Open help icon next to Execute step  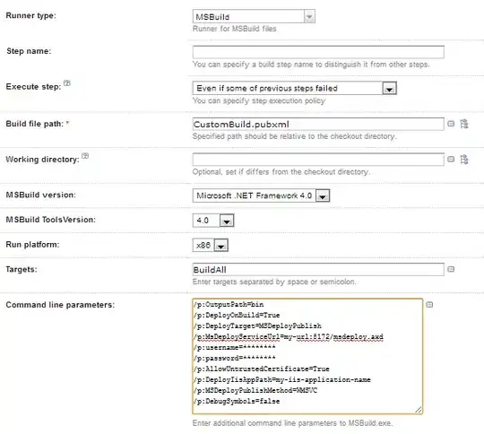(x=67, y=83)
